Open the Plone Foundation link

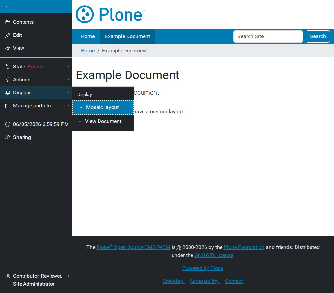pos(244,247)
